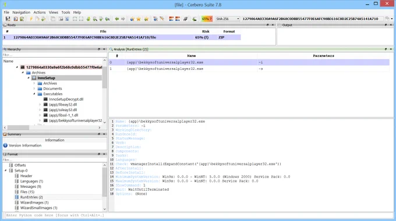Click the magnifier search toolbar icon
Screen dimensions: 396x221
coord(95,19)
